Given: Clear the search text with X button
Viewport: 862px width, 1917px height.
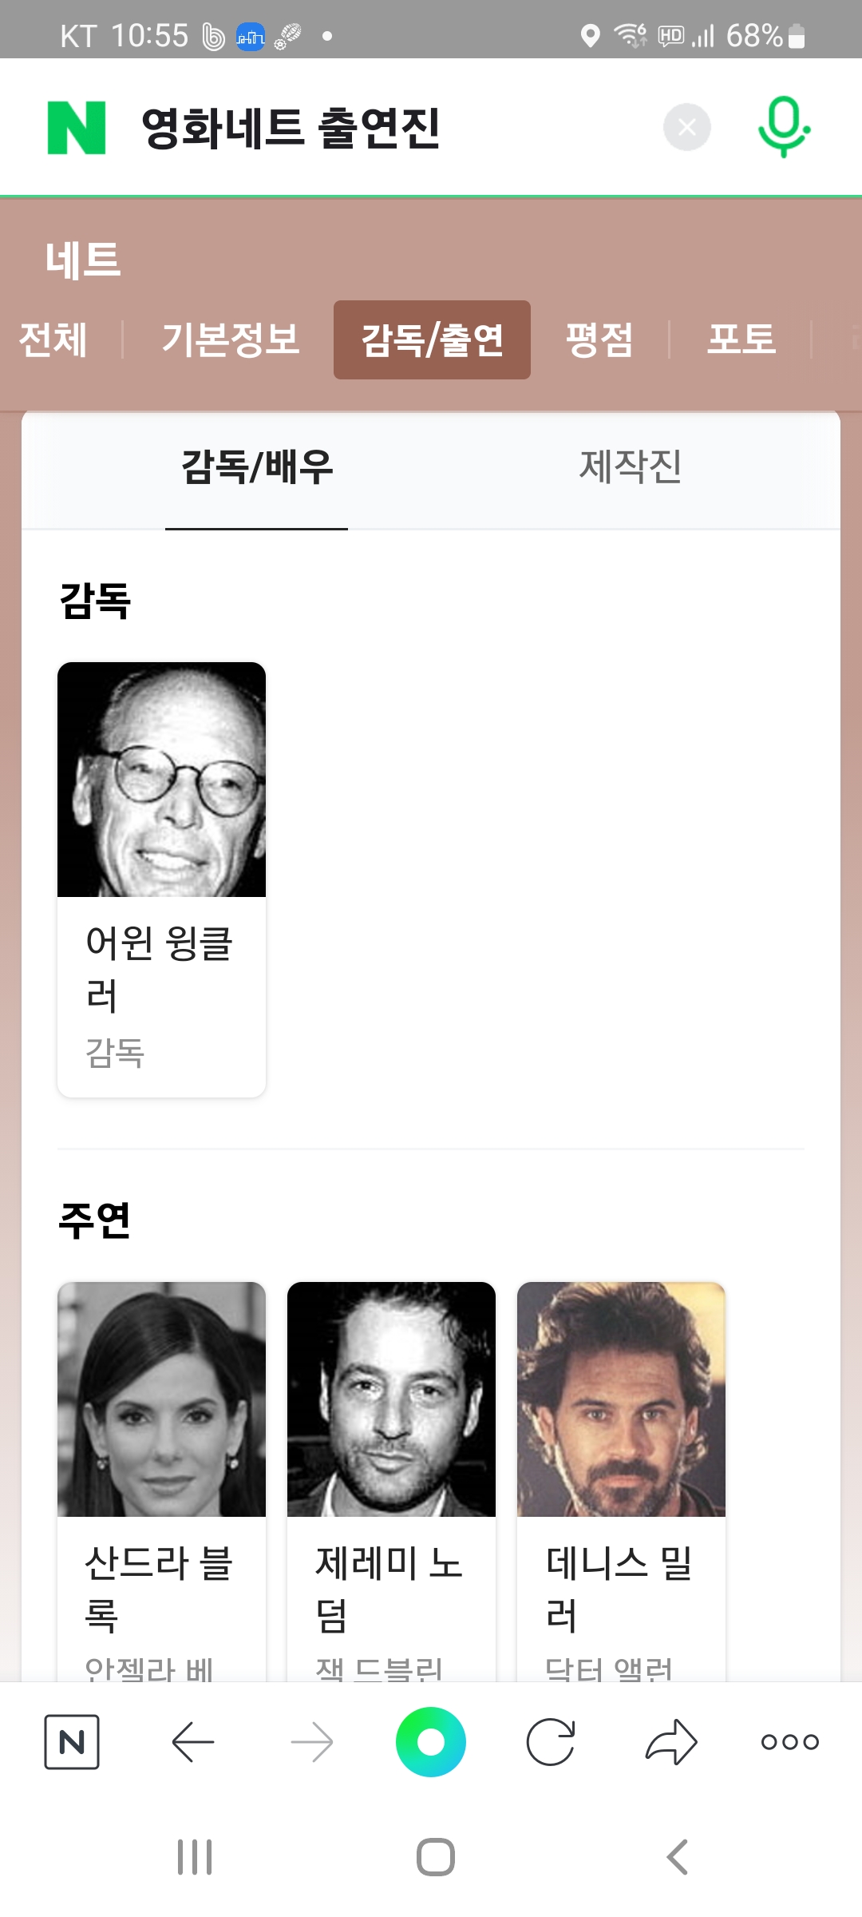Looking at the screenshot, I should click(687, 127).
